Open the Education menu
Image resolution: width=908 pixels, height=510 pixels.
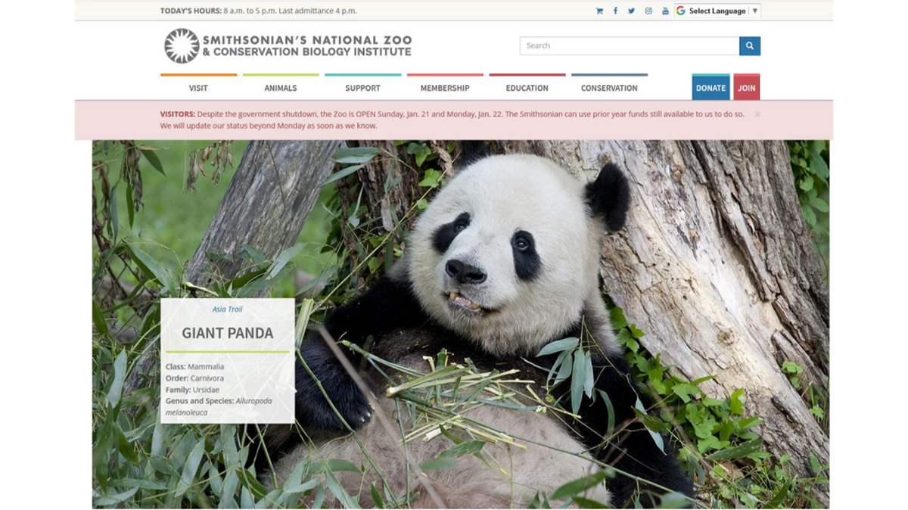click(x=527, y=88)
